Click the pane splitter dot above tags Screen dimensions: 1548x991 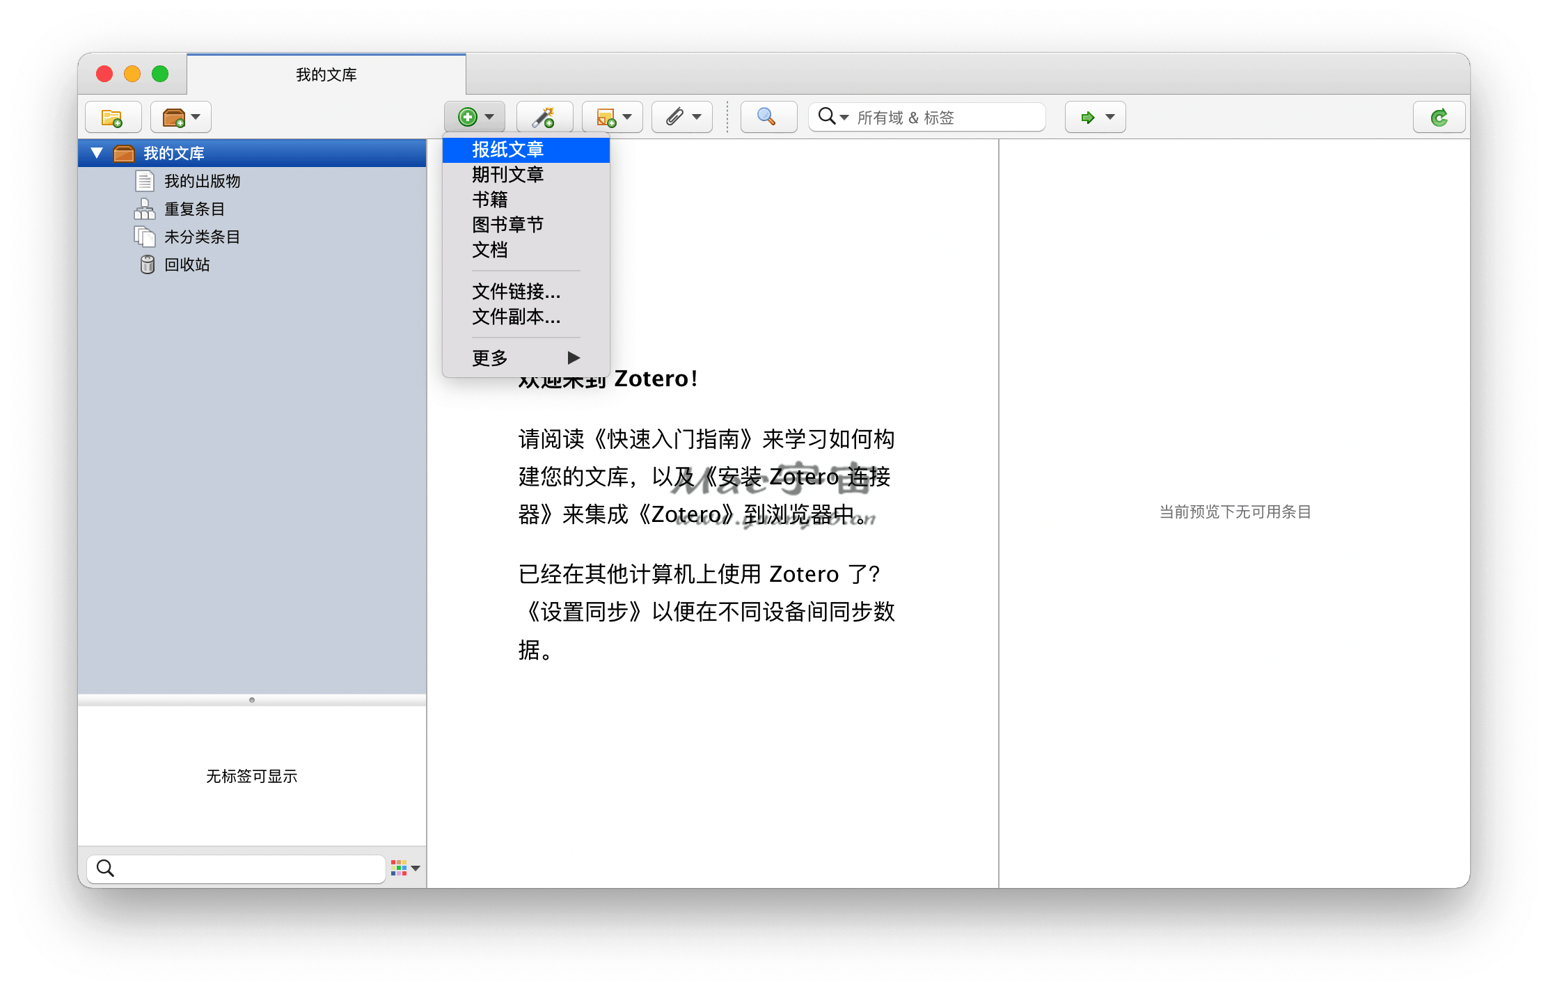point(252,700)
